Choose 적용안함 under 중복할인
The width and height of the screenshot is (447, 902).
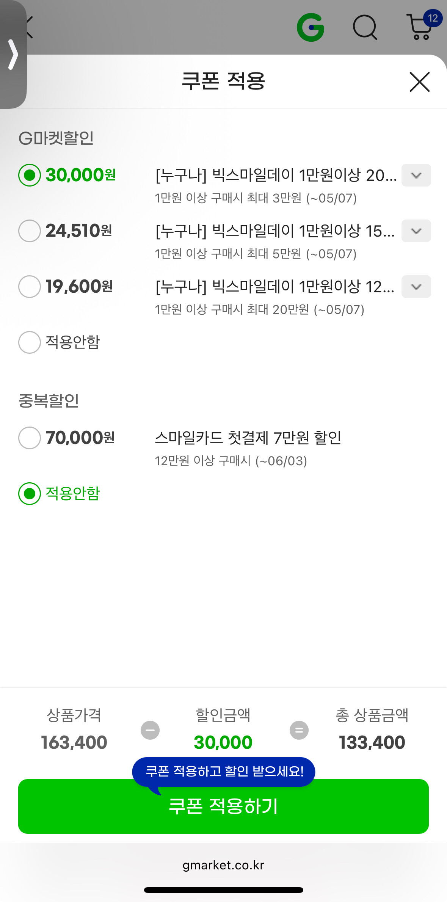(30, 494)
